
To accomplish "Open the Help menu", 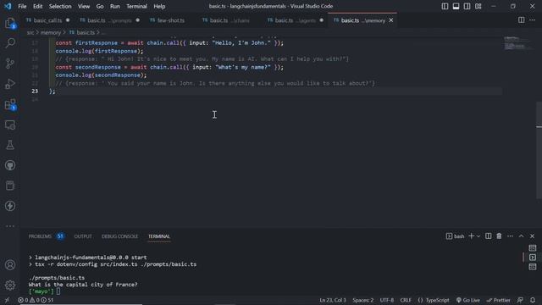I will [159, 6].
